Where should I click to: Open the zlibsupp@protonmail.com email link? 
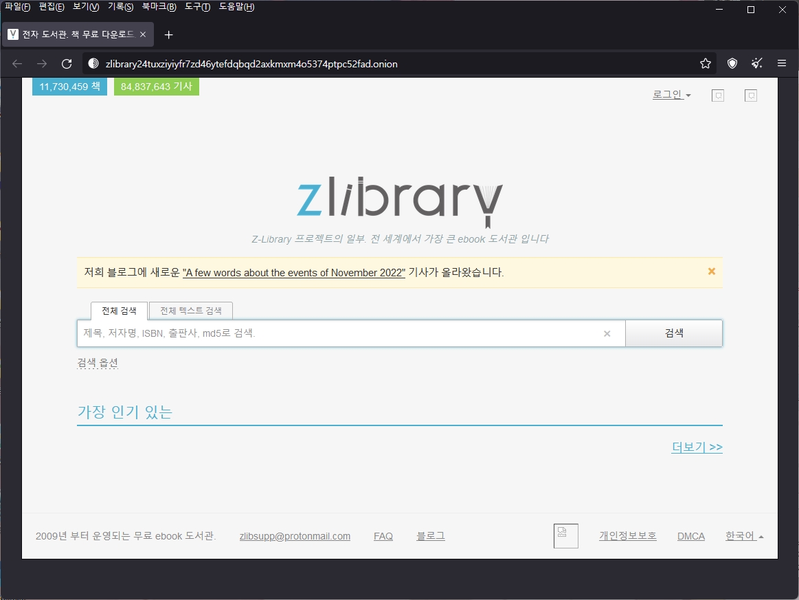(x=295, y=536)
